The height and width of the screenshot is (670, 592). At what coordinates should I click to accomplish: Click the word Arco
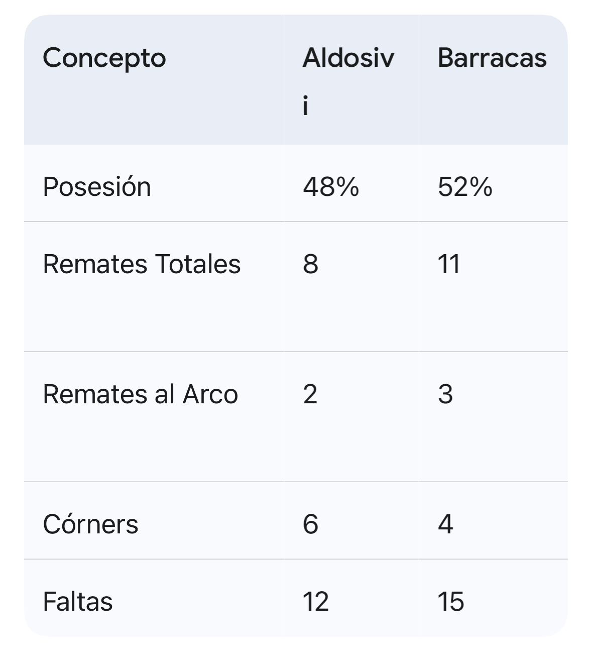coord(210,394)
